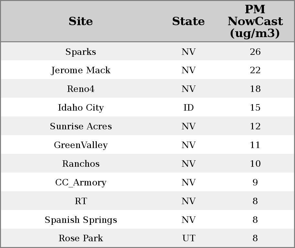
Task: Click the Jerome Mack site name
Action: [x=81, y=70]
